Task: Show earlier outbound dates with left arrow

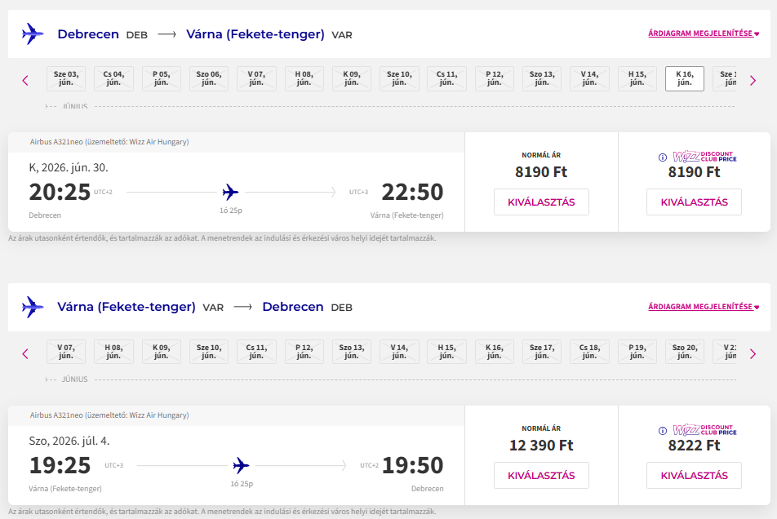Action: point(25,80)
